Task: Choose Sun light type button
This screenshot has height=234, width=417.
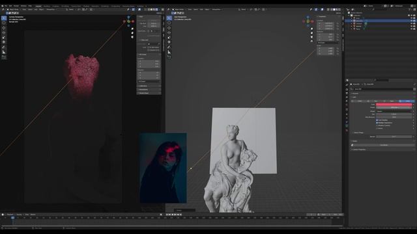Action: [x=376, y=101]
